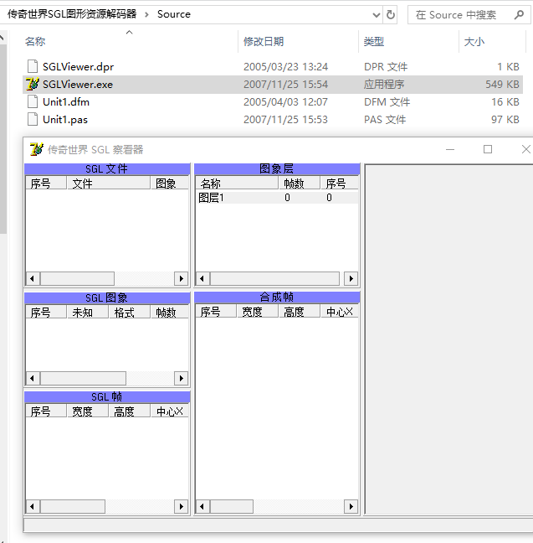Open the address bar history dropdown
The width and height of the screenshot is (533, 543).
click(x=372, y=14)
